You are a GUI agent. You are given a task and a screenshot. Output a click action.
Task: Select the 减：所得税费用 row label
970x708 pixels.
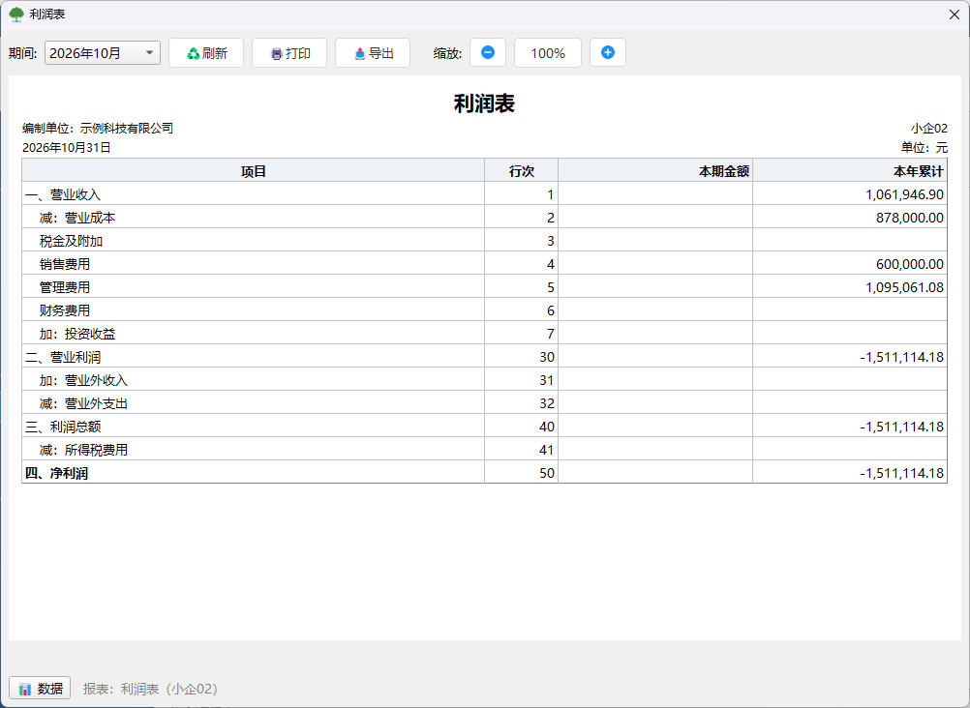[x=83, y=450]
